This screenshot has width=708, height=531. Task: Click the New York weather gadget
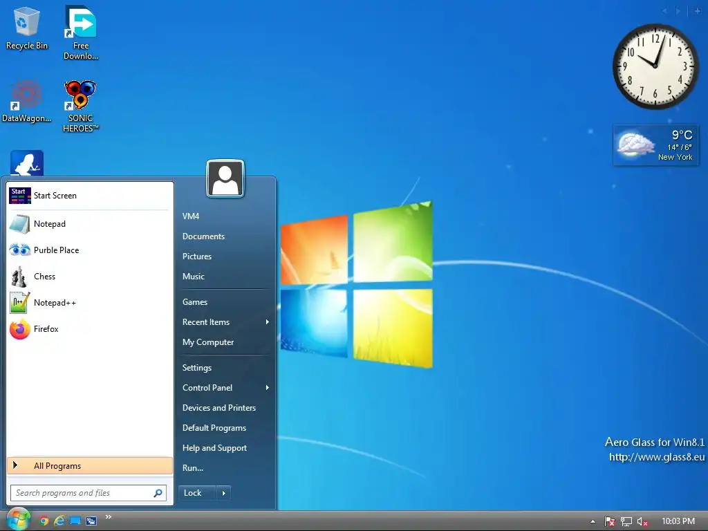[x=655, y=145]
